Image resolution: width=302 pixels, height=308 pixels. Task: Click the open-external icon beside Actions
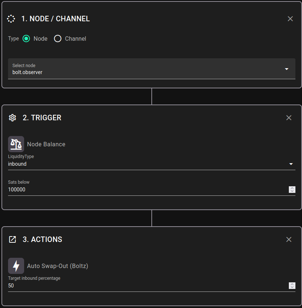(x=12, y=239)
